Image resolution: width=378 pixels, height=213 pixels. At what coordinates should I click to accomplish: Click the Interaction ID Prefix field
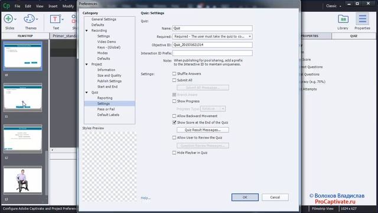click(x=213, y=53)
